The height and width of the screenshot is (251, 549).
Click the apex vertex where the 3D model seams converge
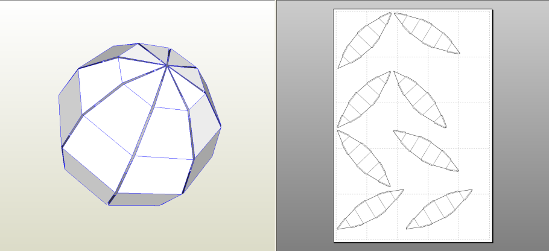(167, 65)
